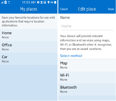Tap the H mobile data indicator icon
This screenshot has width=116, height=101.
pyautogui.click(x=9, y=2)
